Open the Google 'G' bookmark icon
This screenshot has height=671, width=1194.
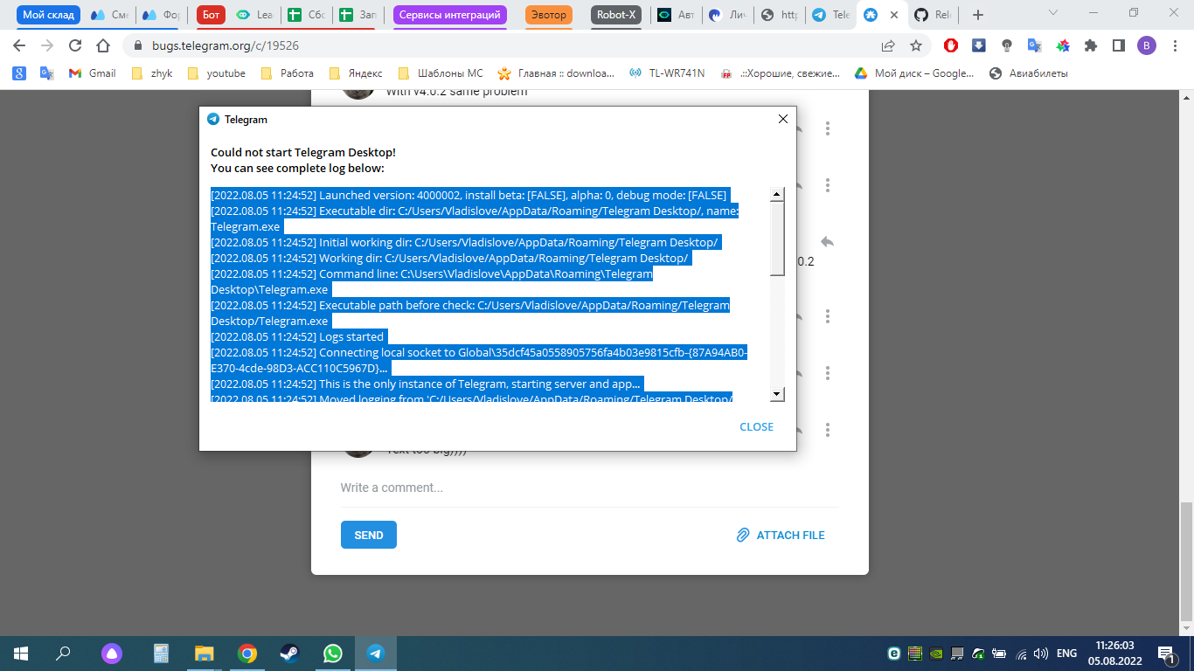(x=18, y=73)
